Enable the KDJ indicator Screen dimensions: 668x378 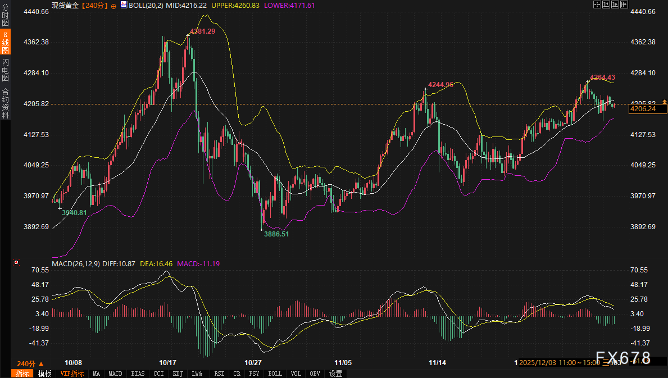[178, 374]
